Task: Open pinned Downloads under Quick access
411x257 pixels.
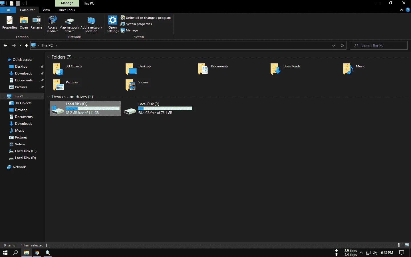Action: [x=23, y=73]
